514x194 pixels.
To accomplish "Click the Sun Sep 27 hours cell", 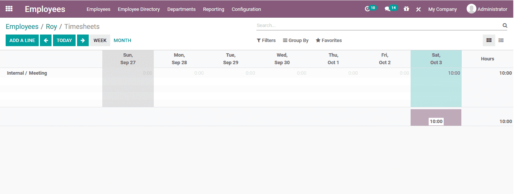I will click(128, 73).
